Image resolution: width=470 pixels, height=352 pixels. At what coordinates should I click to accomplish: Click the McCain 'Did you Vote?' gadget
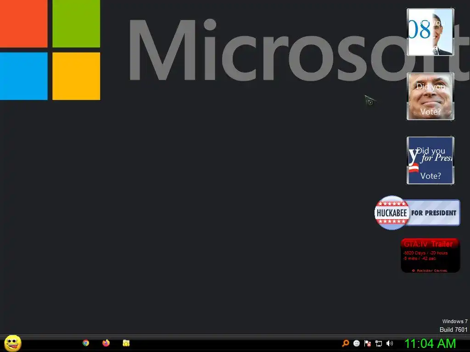(x=431, y=96)
